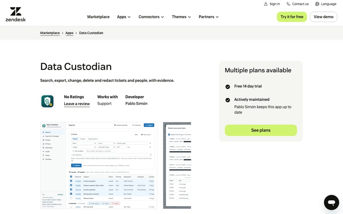This screenshot has height=214, width=343.
Task: Click the Actively maintained text
Action: pyautogui.click(x=252, y=100)
